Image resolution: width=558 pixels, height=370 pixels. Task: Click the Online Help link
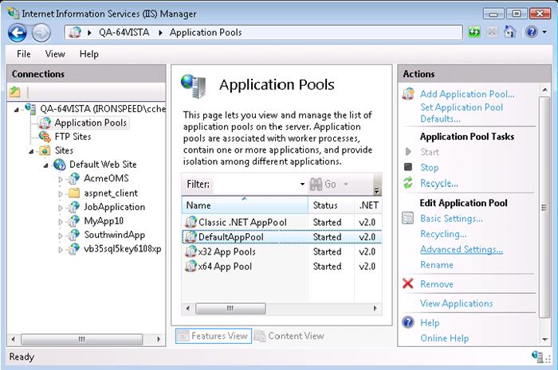coord(445,338)
